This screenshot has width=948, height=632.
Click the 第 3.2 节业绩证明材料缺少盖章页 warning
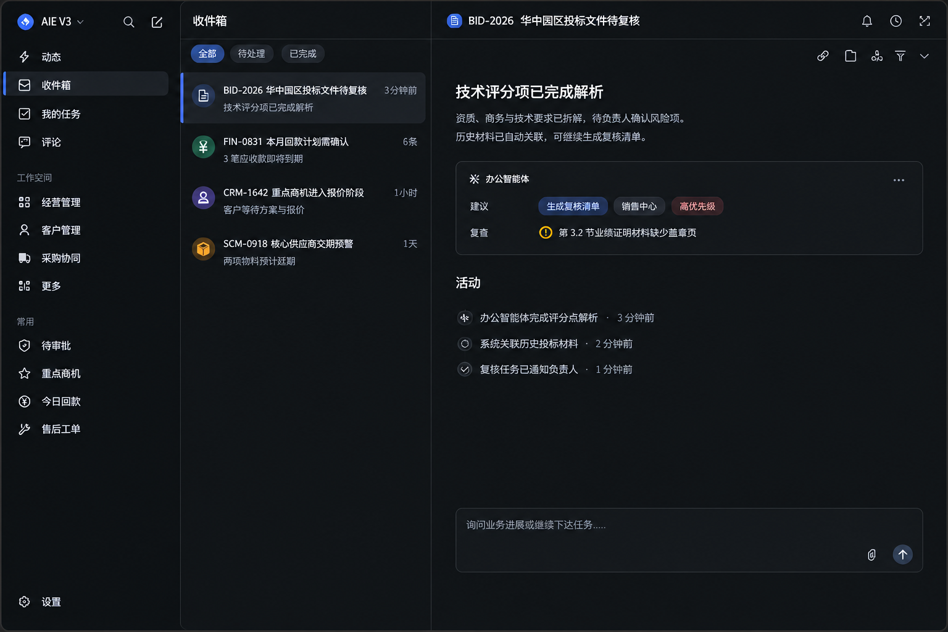point(618,233)
